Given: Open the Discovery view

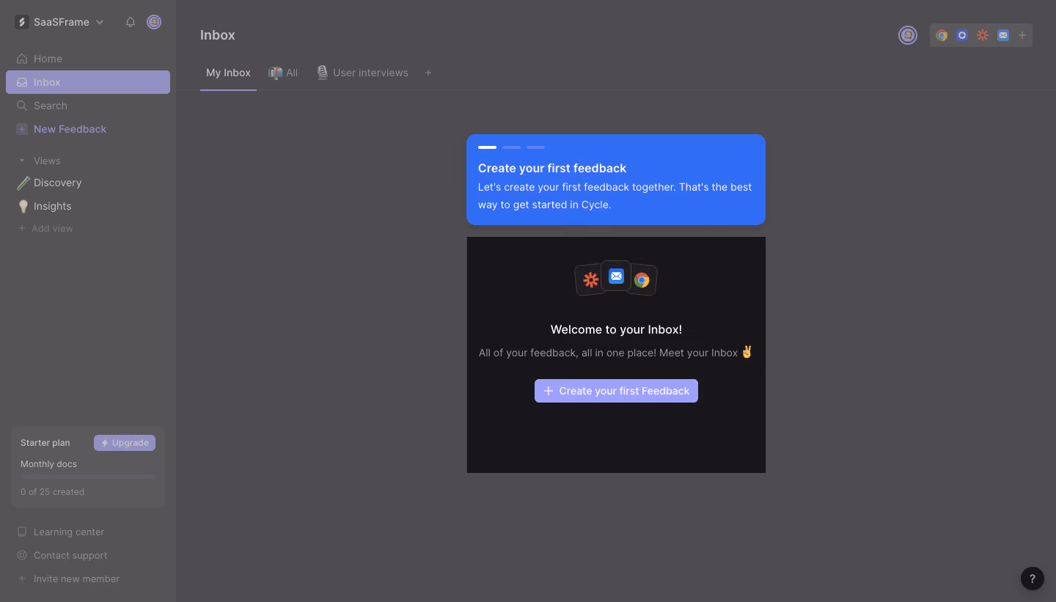Looking at the screenshot, I should [x=88, y=183].
